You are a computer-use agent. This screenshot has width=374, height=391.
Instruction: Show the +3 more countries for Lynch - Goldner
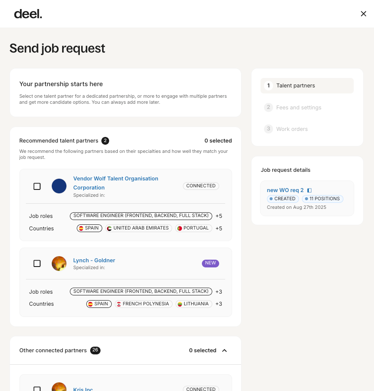(219, 304)
